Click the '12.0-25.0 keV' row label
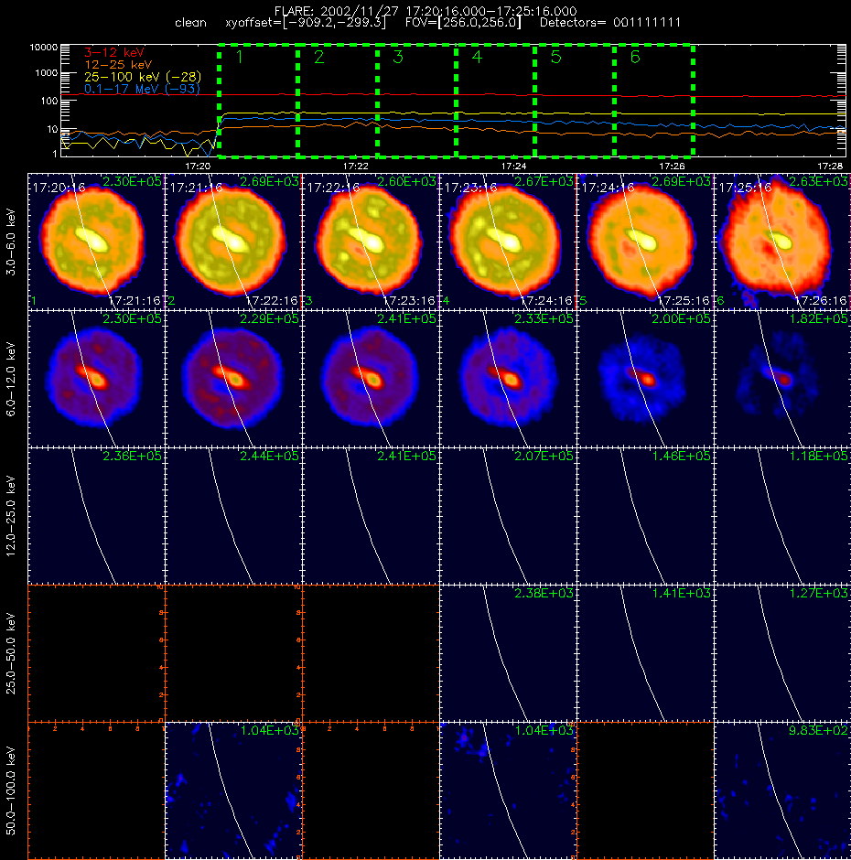 (x=11, y=516)
